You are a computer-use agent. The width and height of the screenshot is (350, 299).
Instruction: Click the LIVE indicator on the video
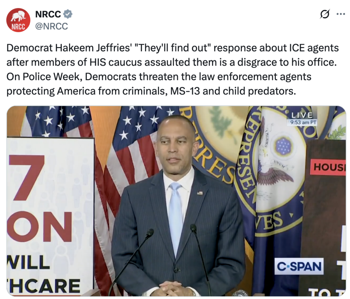click(302, 115)
